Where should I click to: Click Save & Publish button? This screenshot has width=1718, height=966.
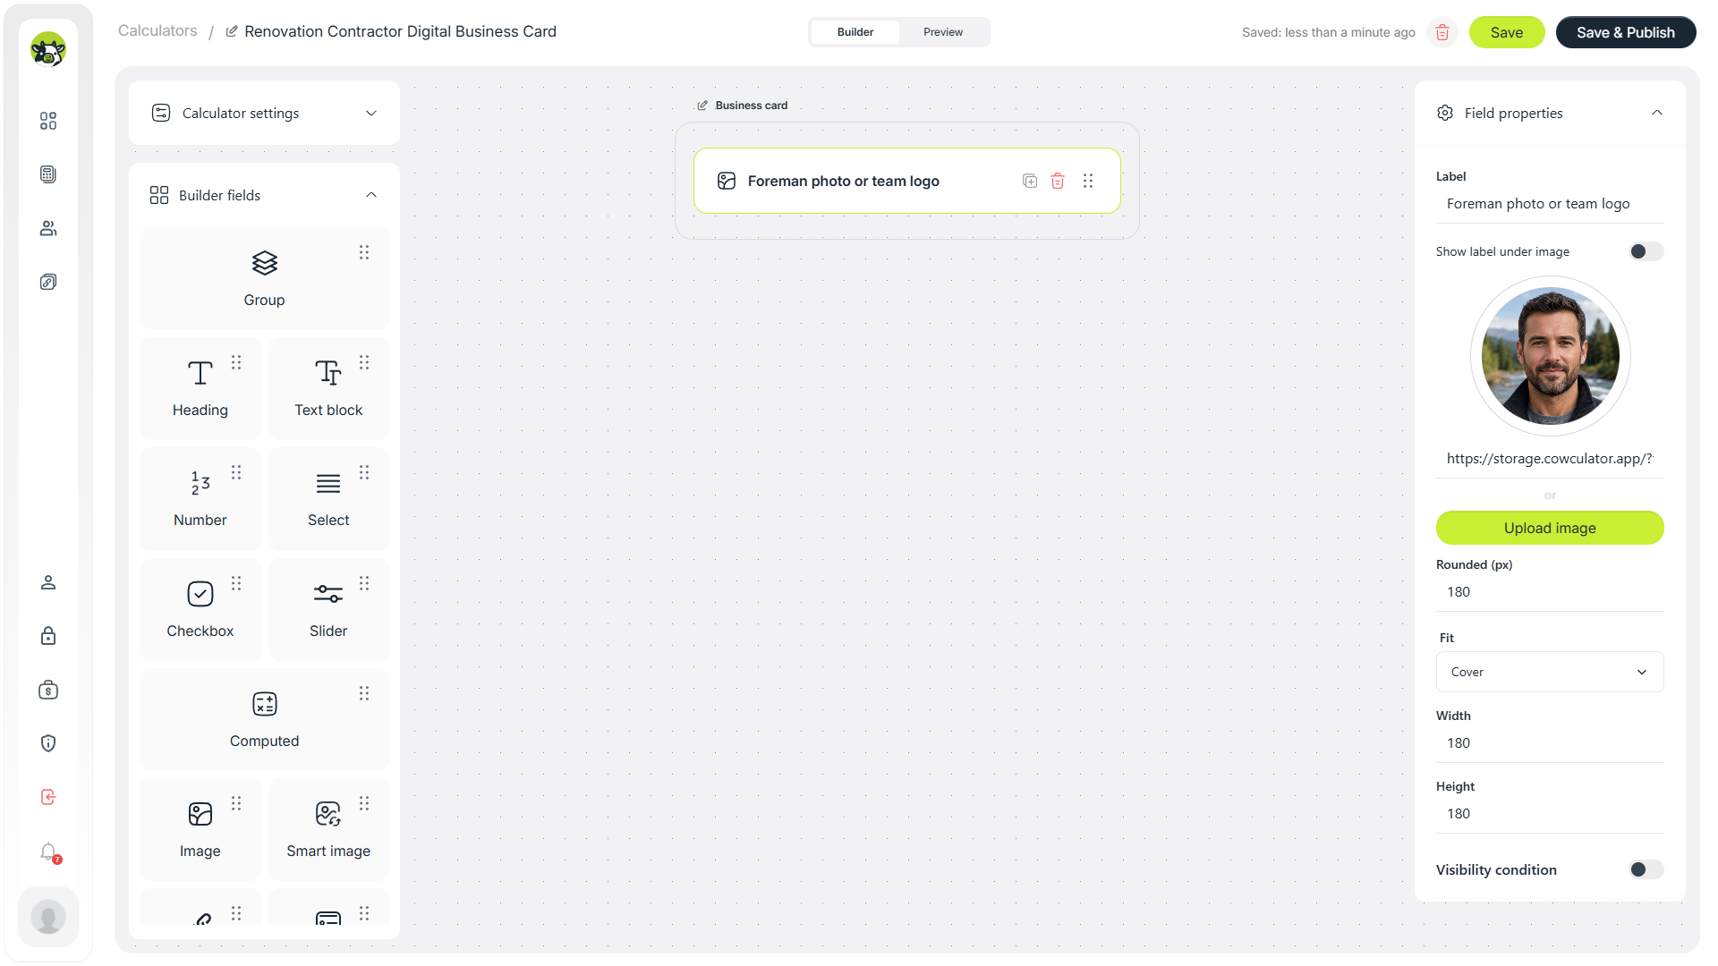coord(1626,32)
